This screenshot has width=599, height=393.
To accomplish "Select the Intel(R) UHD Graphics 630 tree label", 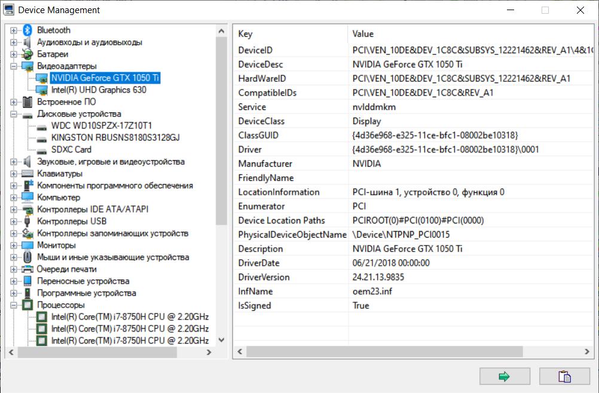I will pos(99,90).
